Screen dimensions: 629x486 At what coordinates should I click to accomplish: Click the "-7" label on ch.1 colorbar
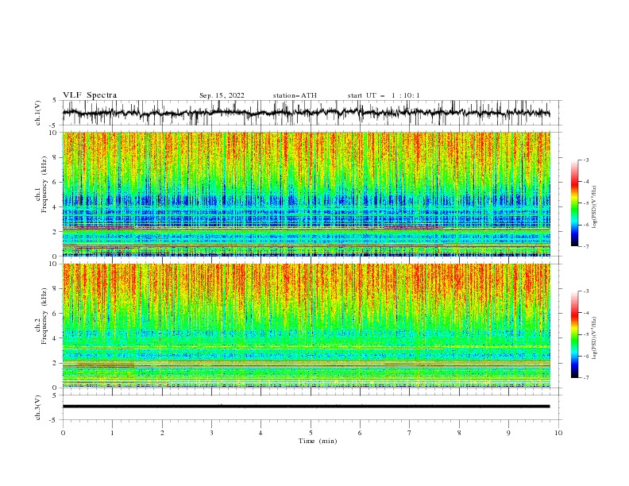(x=586, y=246)
